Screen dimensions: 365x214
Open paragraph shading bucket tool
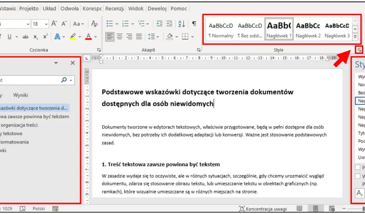(170, 37)
